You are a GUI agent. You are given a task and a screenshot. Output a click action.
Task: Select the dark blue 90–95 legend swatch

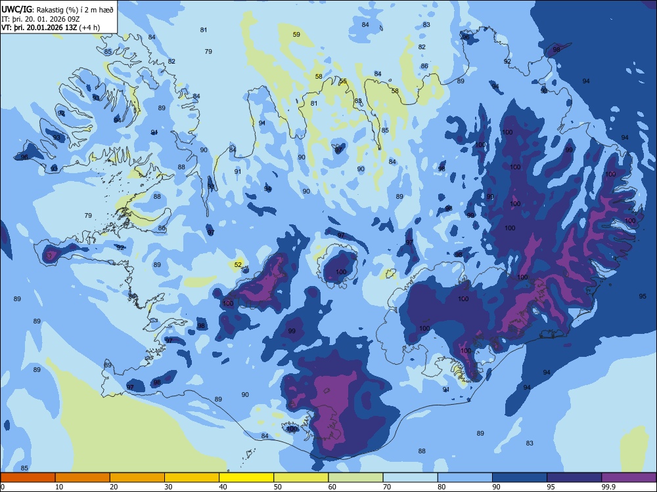(x=520, y=478)
